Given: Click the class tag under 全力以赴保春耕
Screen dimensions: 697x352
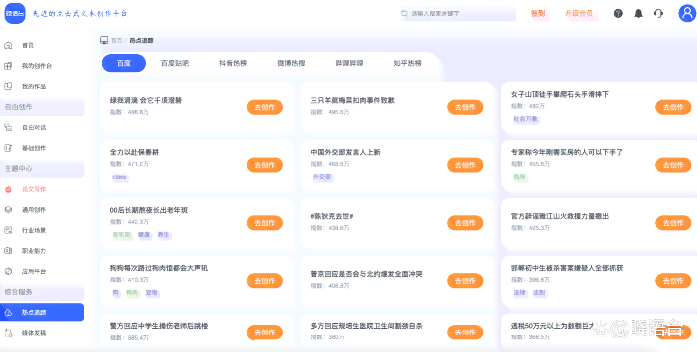Looking at the screenshot, I should pyautogui.click(x=119, y=177).
